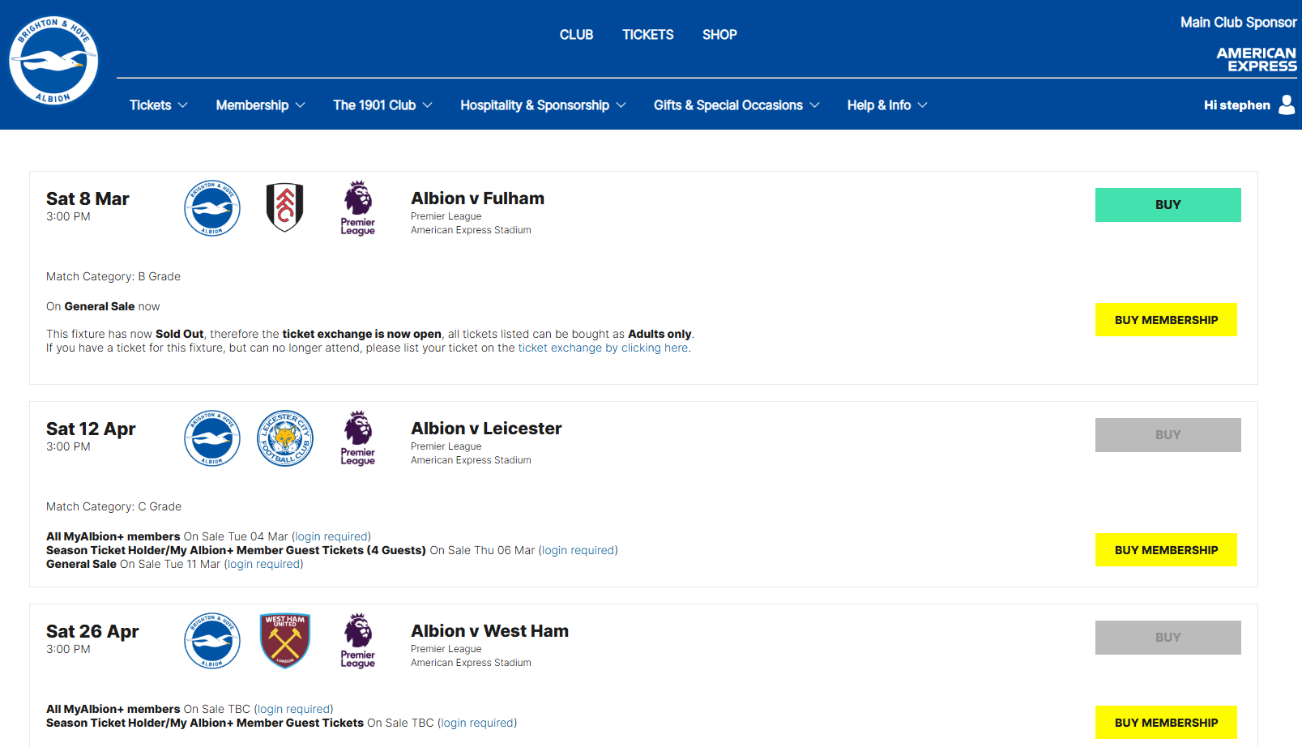Screen dimensions: 1302x747
Task: Expand the Help & Info dropdown
Action: 887,105
